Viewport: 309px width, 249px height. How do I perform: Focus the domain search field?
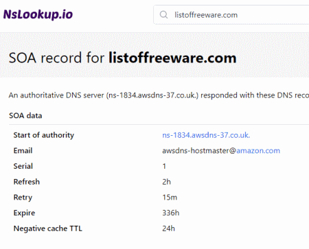(x=231, y=15)
